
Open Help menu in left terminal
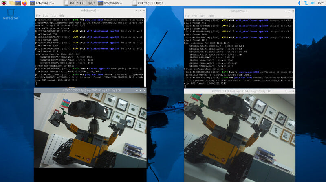pyautogui.click(x=62, y=15)
